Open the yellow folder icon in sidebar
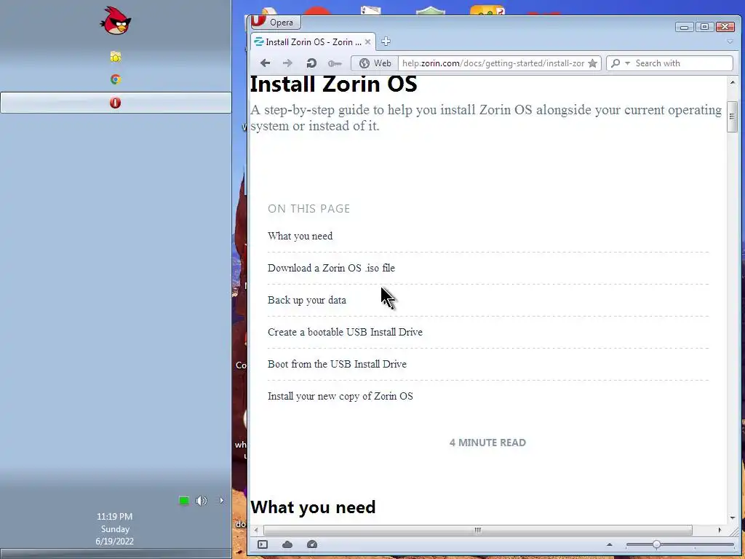 point(116,57)
